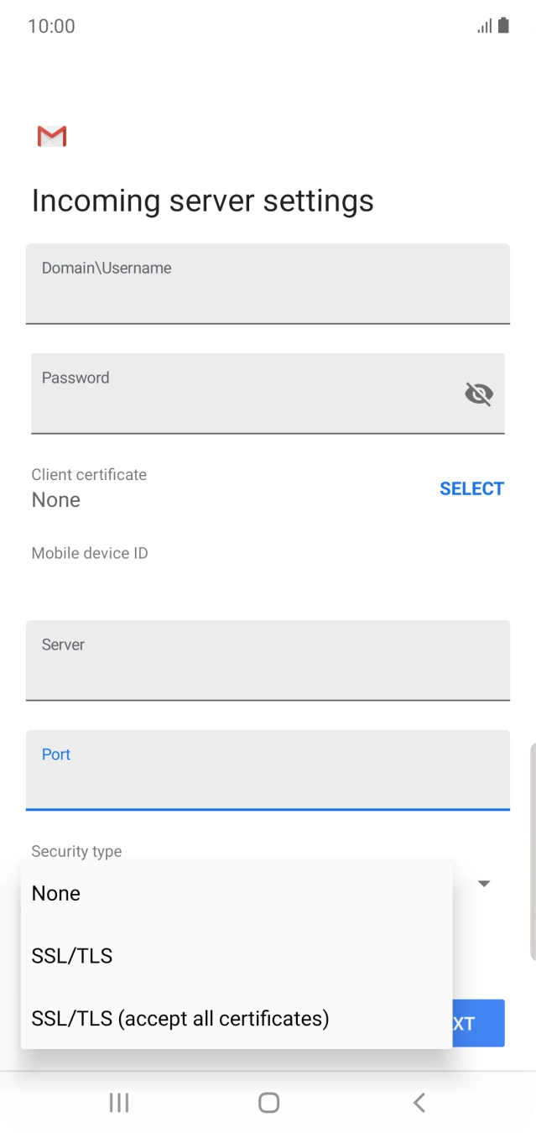Click the hidden-password eye icon in Password field
This screenshot has width=536, height=1133.
(477, 394)
